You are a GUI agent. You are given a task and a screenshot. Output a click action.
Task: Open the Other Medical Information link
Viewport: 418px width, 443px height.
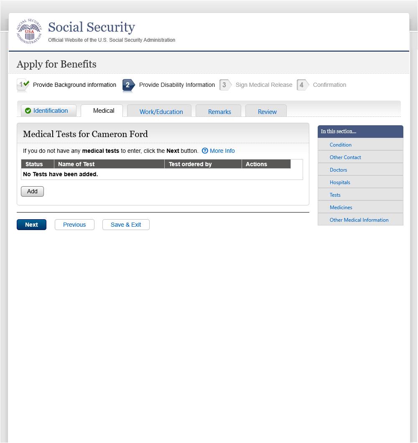359,220
